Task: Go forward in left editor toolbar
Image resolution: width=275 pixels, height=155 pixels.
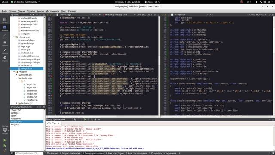Action: [51, 15]
